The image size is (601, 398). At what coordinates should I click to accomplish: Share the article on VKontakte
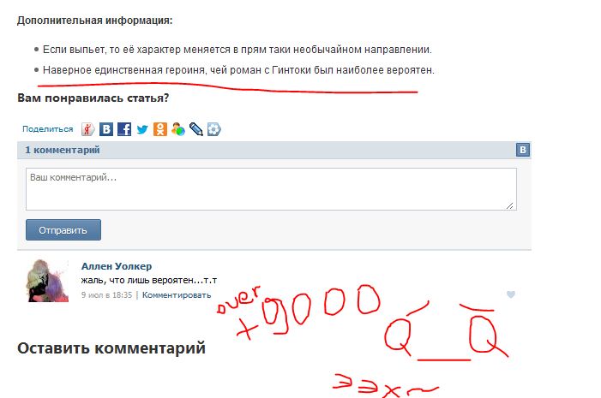point(106,129)
